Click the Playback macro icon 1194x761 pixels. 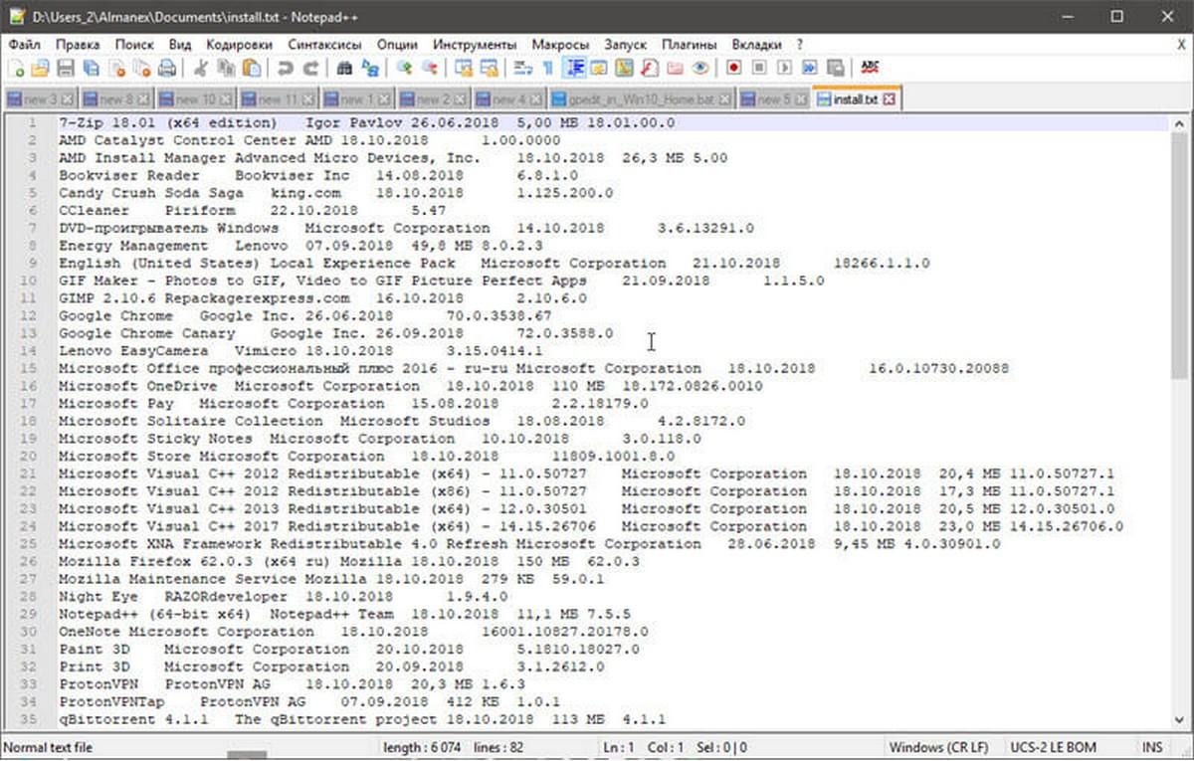(785, 68)
